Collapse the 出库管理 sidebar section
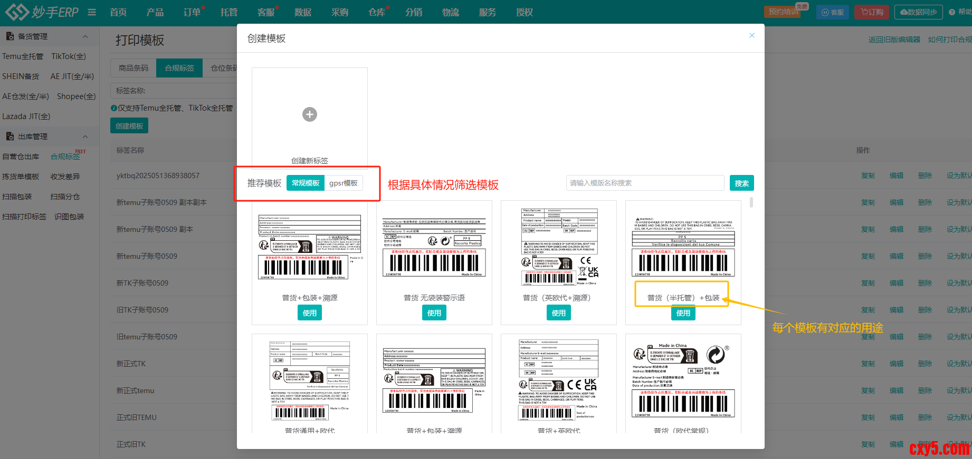Viewport: 972px width, 459px height. click(x=85, y=136)
